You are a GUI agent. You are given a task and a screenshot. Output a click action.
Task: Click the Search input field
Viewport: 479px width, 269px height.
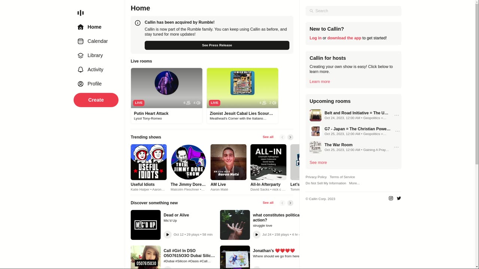tap(353, 11)
